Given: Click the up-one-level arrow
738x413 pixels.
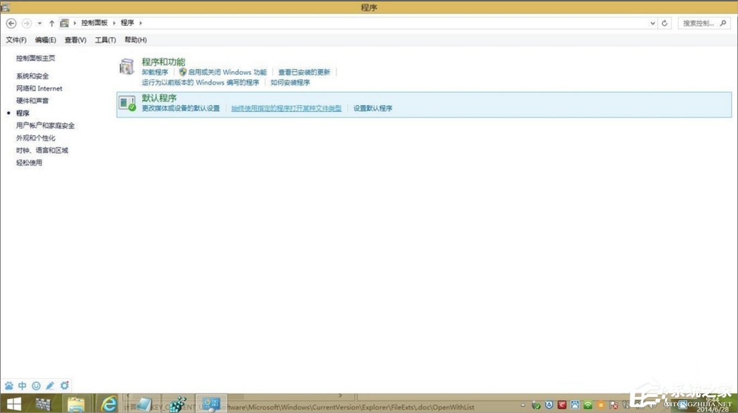Looking at the screenshot, I should click(x=52, y=23).
